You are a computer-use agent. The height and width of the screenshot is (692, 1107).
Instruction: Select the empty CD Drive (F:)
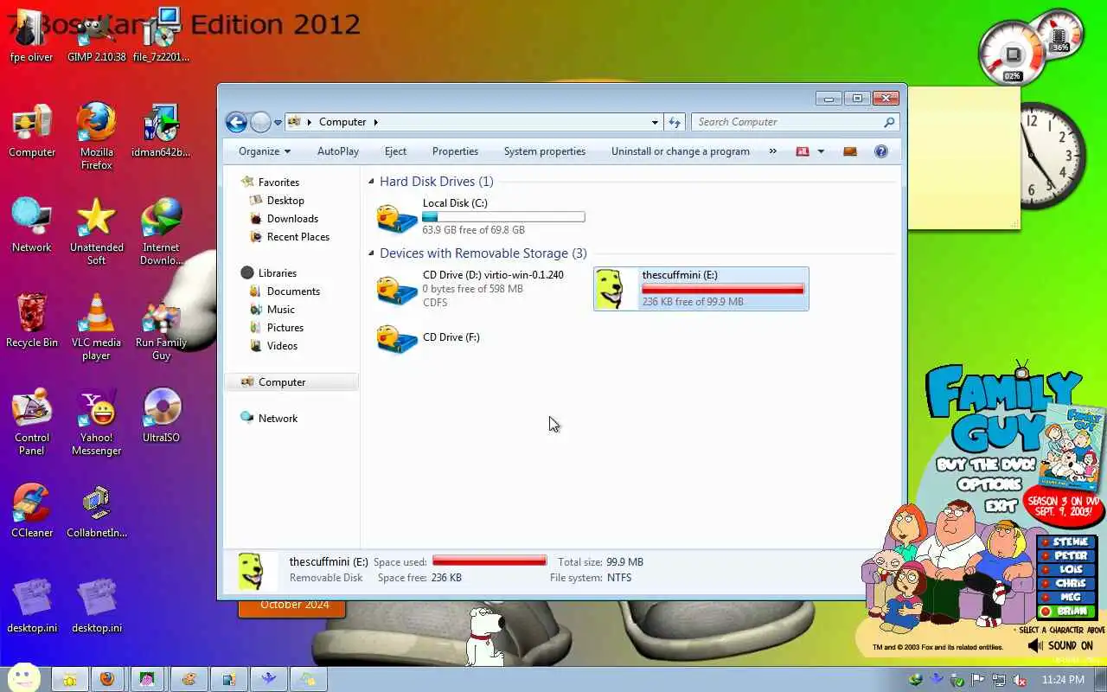click(x=482, y=337)
